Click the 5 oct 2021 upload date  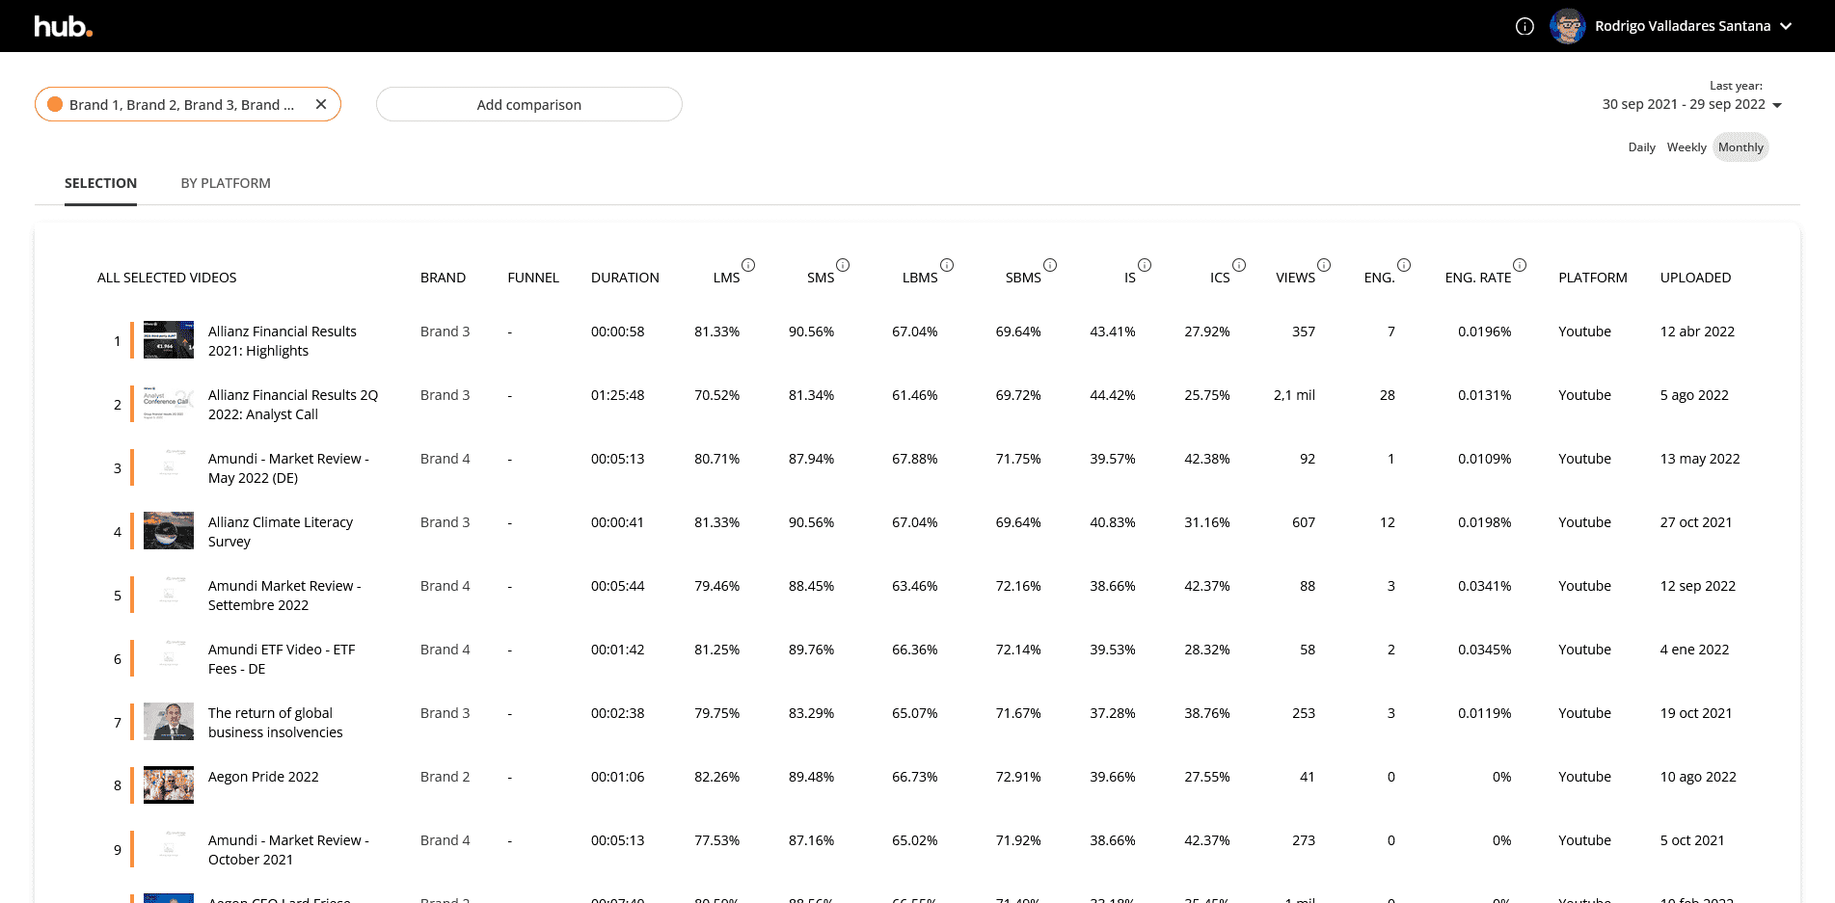pos(1692,840)
